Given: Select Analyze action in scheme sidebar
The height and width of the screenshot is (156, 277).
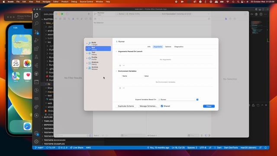Looking at the screenshot, I should pos(98,63).
